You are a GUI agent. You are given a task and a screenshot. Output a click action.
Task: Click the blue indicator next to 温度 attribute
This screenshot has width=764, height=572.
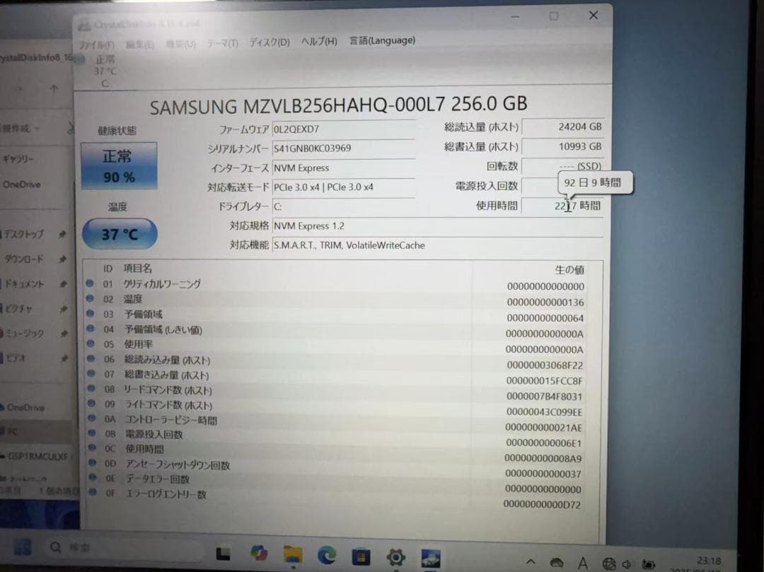tap(90, 298)
